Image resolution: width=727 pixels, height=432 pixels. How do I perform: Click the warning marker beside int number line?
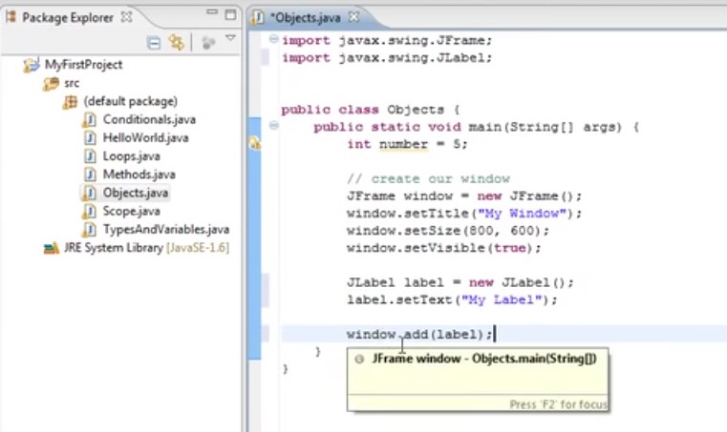[255, 144]
